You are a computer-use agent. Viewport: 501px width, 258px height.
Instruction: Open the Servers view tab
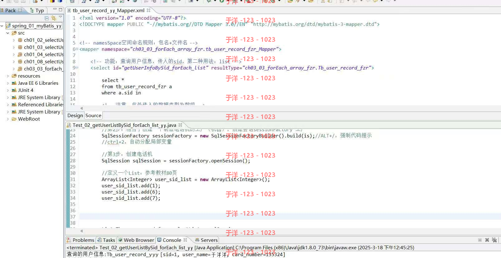click(206, 240)
